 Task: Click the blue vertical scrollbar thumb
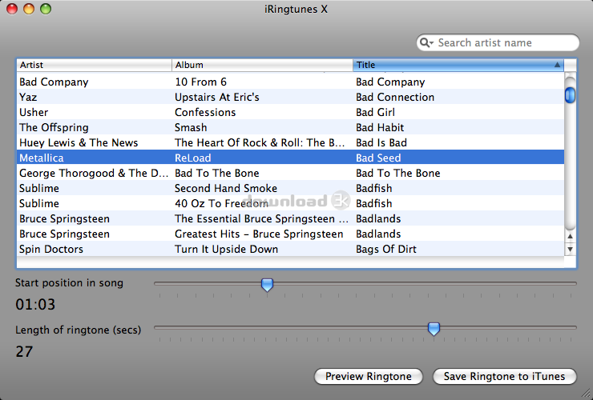click(570, 95)
